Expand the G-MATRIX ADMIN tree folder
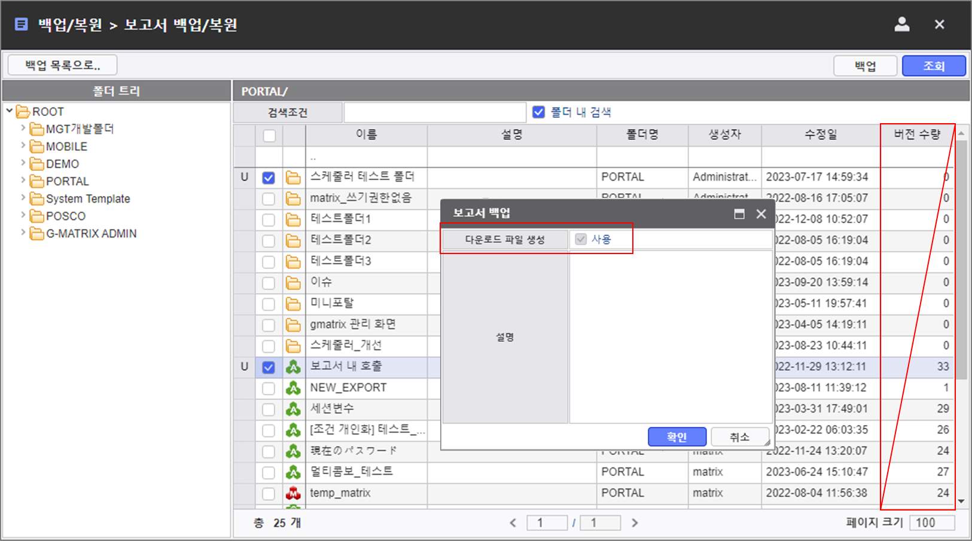This screenshot has width=972, height=541. (23, 232)
